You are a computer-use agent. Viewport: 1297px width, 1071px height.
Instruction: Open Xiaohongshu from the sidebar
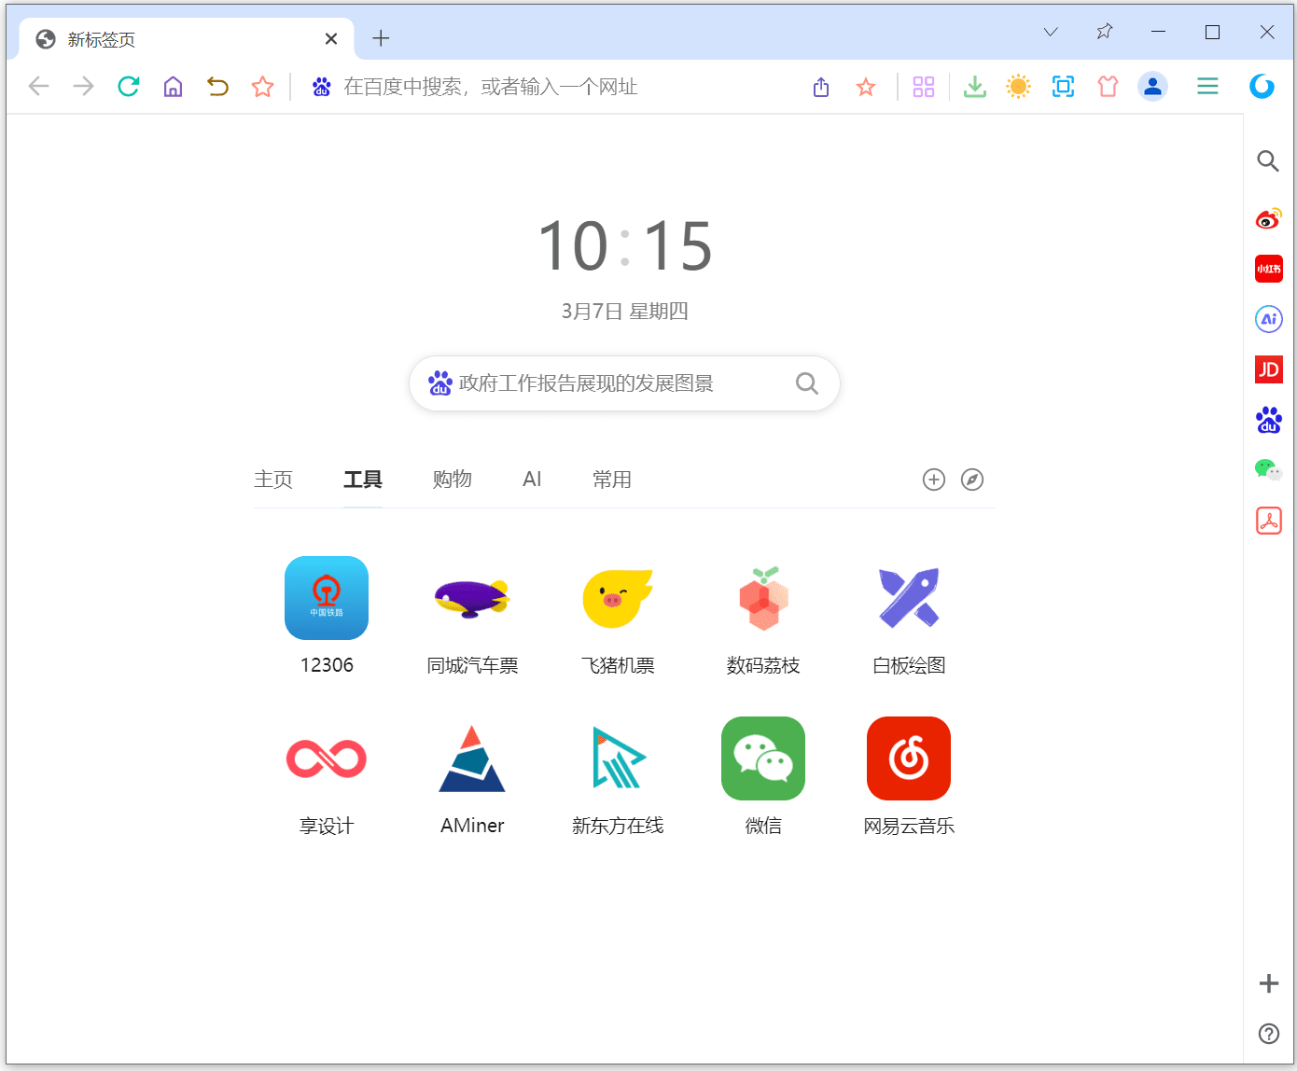pos(1269,269)
